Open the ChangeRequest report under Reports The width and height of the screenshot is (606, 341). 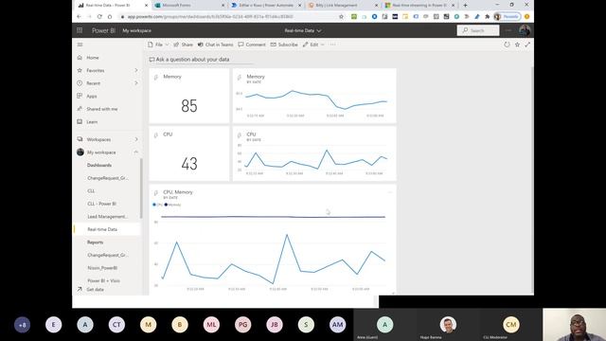(x=108, y=255)
